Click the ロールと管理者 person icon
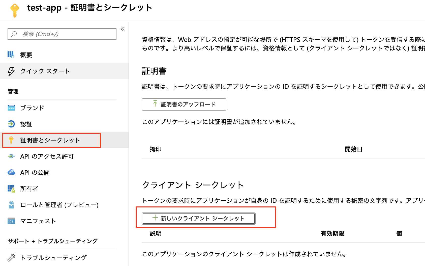 click(x=11, y=205)
